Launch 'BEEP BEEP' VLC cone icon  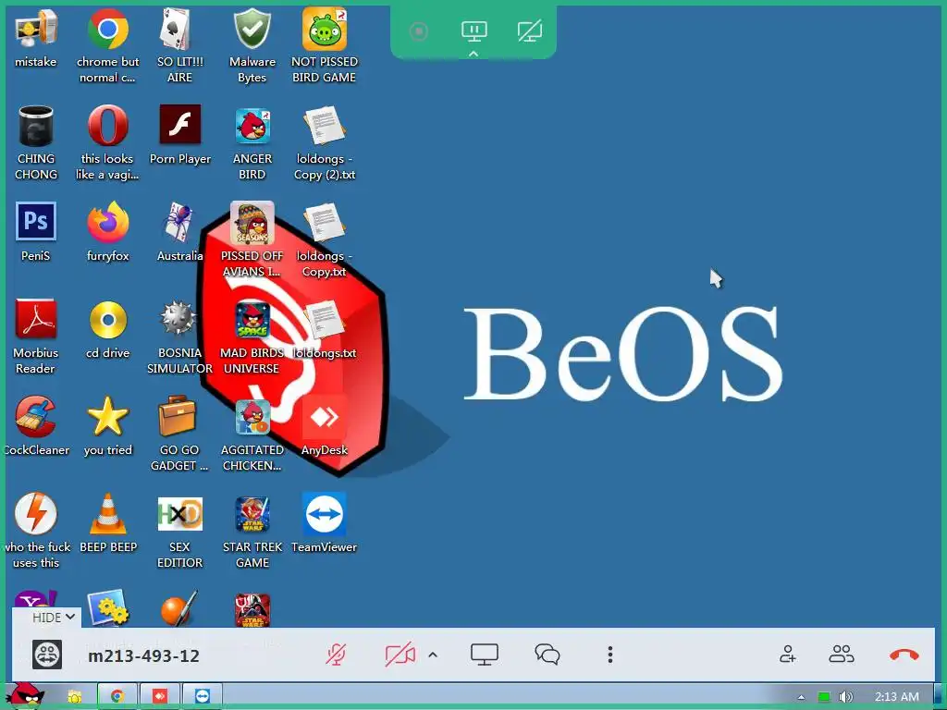click(x=107, y=513)
